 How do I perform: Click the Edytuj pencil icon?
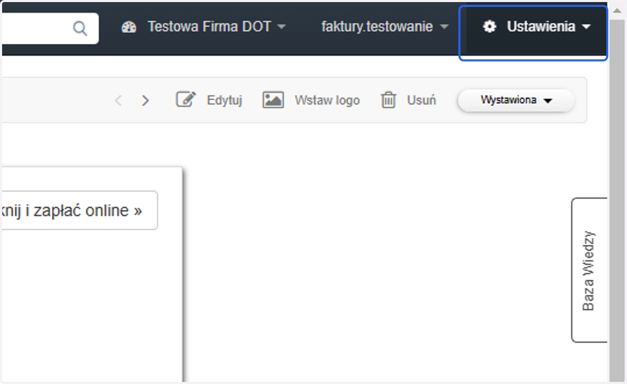[185, 99]
